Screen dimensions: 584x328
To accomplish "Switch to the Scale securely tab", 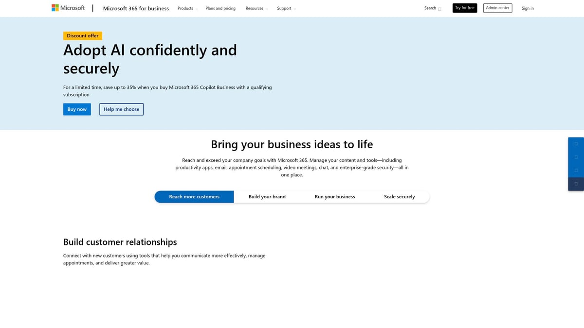I will 400,196.
